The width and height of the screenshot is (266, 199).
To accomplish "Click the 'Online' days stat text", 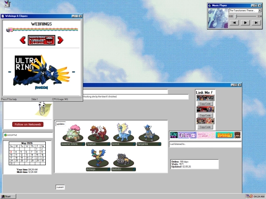I will coord(180,162).
